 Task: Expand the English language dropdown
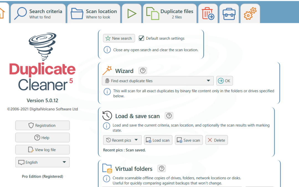(42, 162)
